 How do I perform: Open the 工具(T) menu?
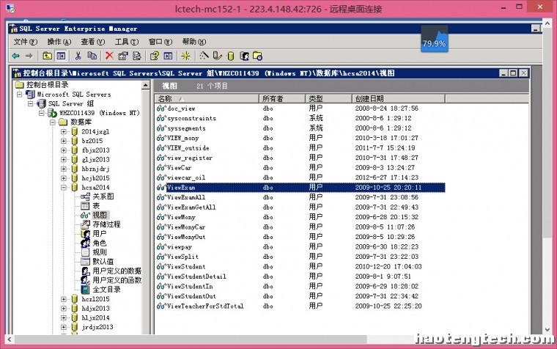(x=127, y=42)
